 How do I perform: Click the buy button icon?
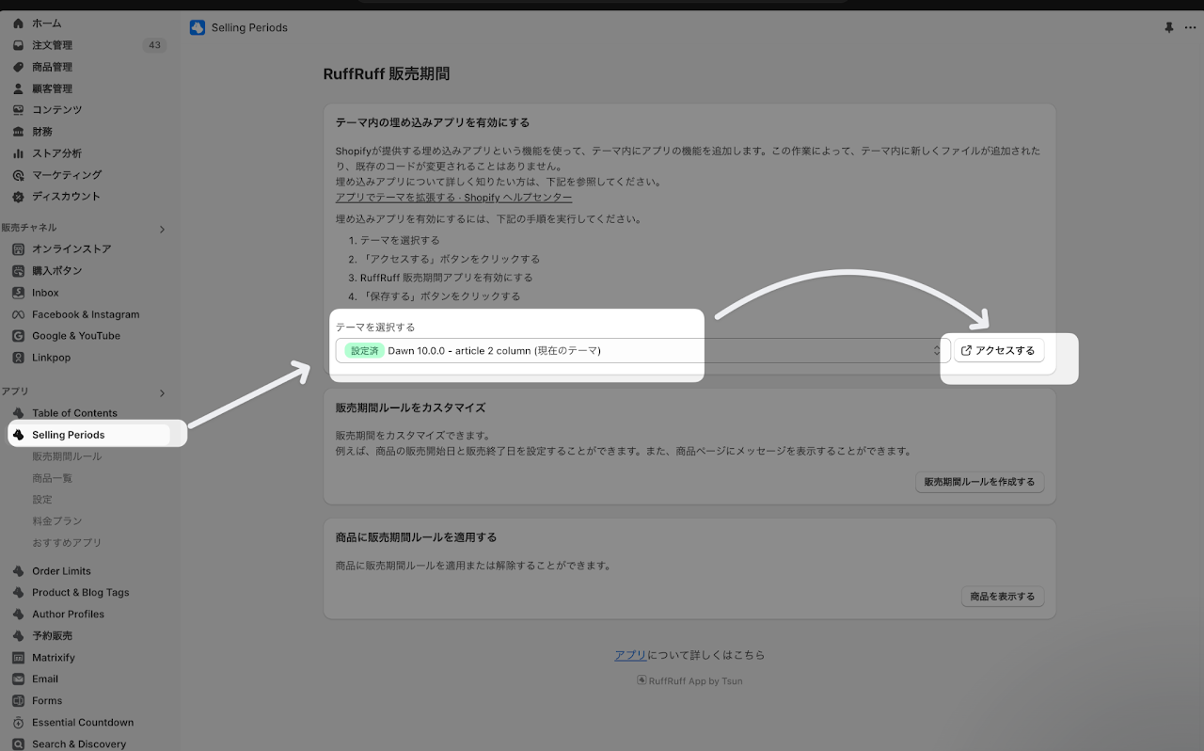(x=18, y=271)
